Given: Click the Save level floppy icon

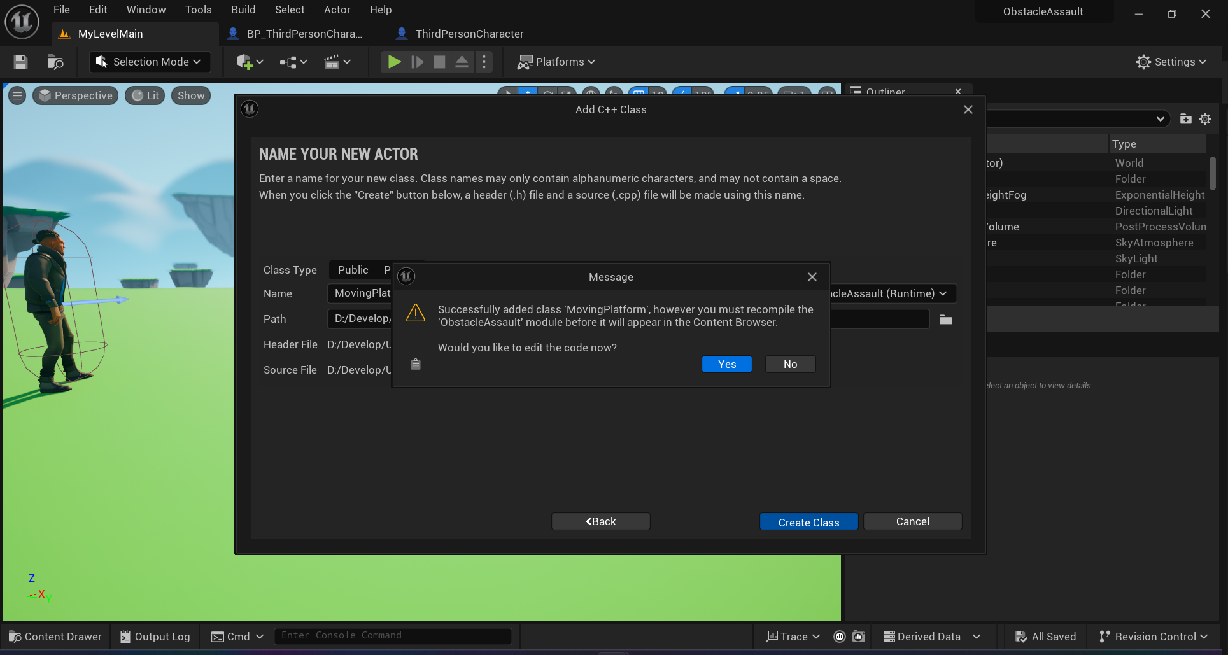Looking at the screenshot, I should coord(20,62).
